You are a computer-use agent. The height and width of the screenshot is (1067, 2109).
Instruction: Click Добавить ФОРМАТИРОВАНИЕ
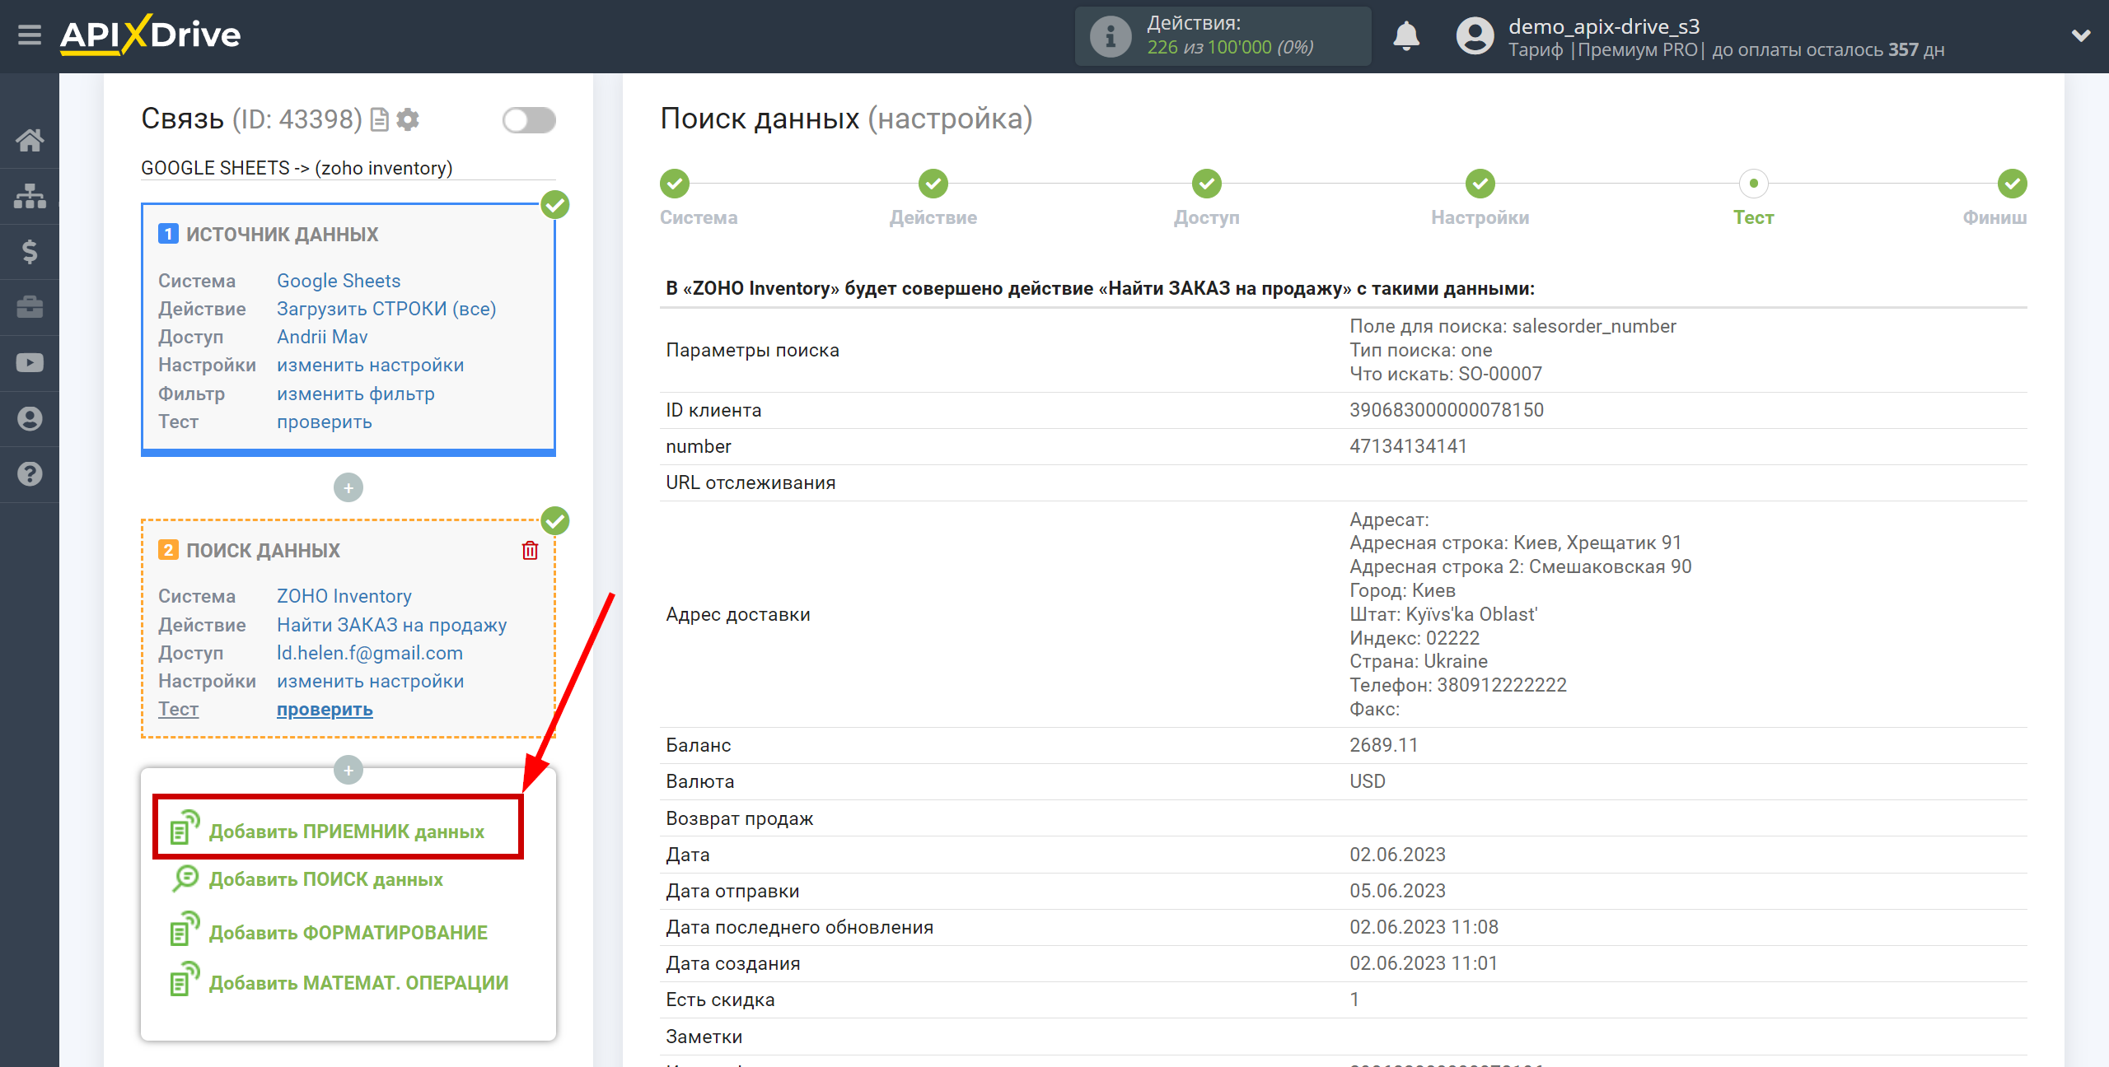pyautogui.click(x=348, y=932)
